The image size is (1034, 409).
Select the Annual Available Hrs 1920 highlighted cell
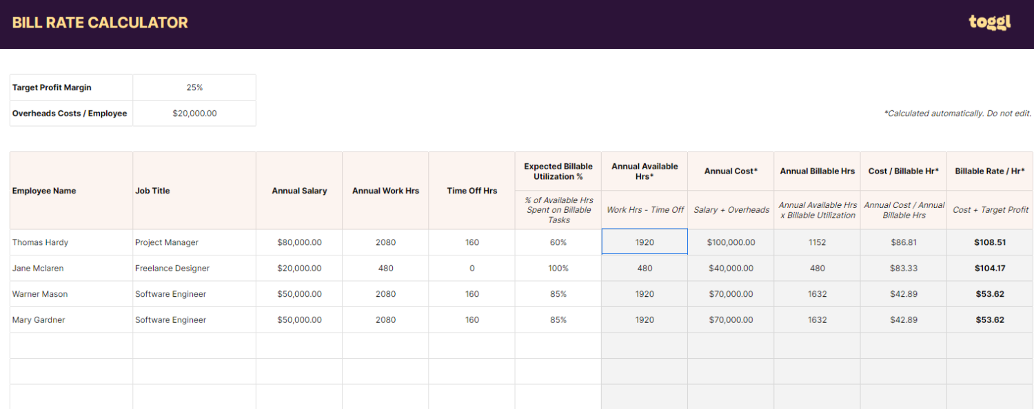[644, 242]
